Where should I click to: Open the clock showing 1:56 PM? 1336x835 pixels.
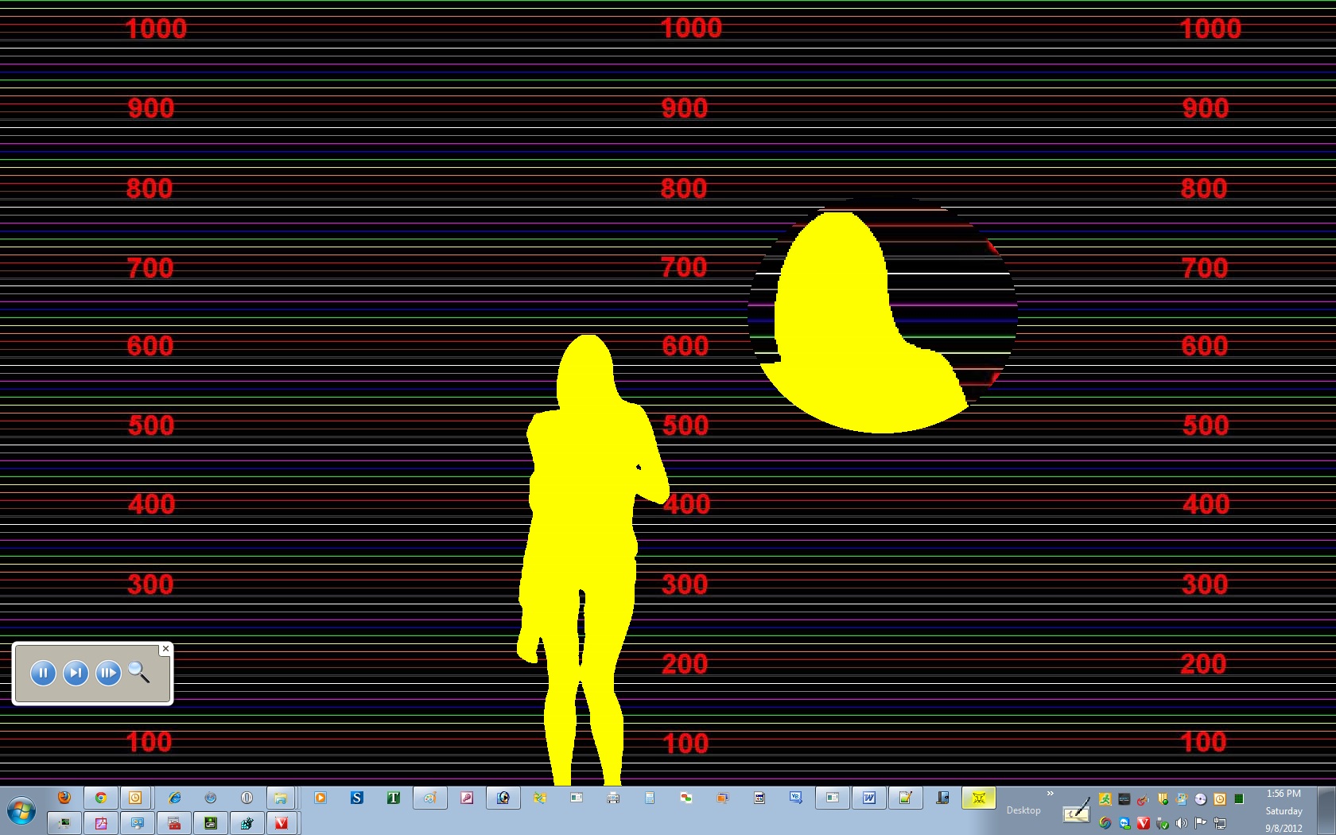[x=1284, y=794]
